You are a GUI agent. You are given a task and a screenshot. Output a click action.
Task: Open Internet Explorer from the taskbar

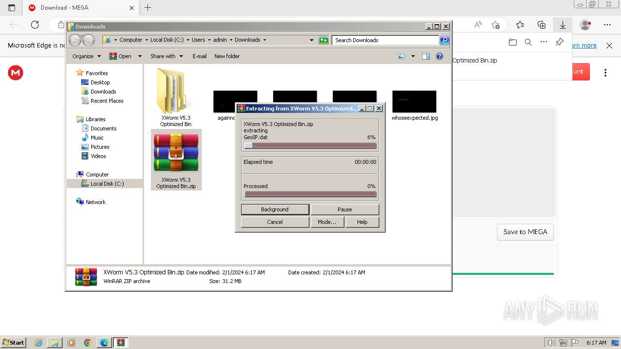(39, 343)
